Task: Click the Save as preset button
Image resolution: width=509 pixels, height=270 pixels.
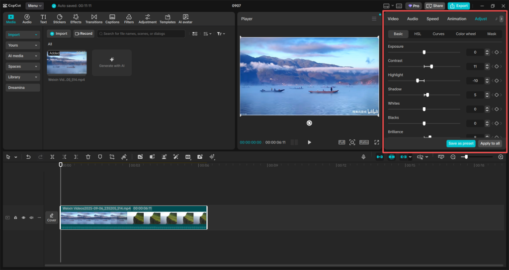Action: click(x=461, y=143)
